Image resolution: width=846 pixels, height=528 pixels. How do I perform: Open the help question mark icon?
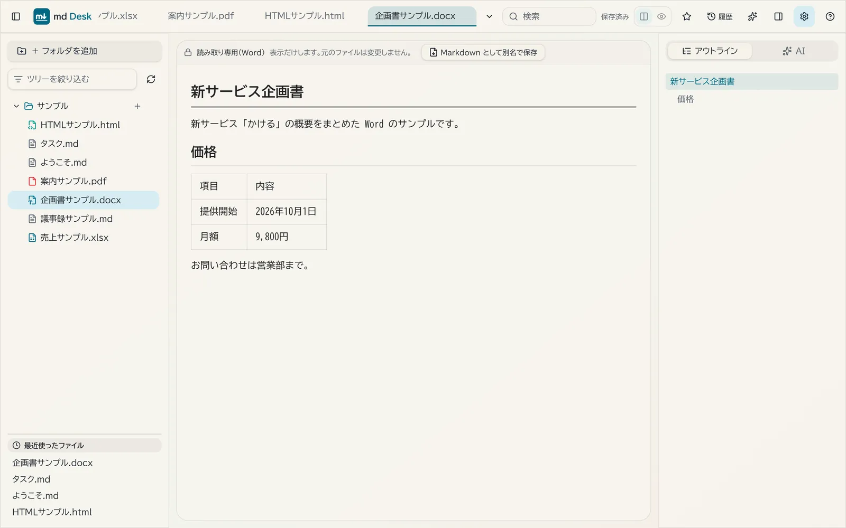830,16
